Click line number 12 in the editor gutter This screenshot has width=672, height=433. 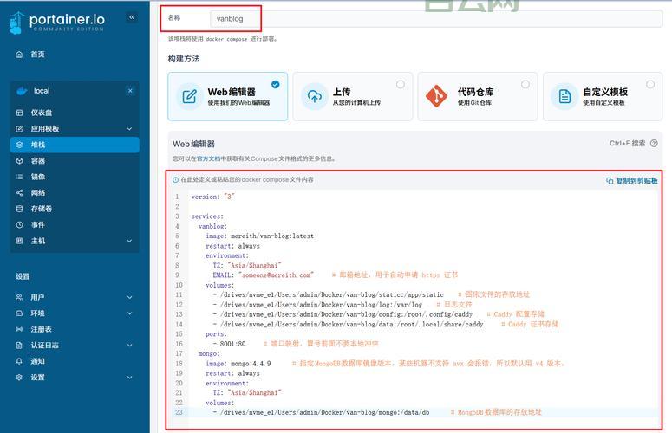click(x=179, y=305)
